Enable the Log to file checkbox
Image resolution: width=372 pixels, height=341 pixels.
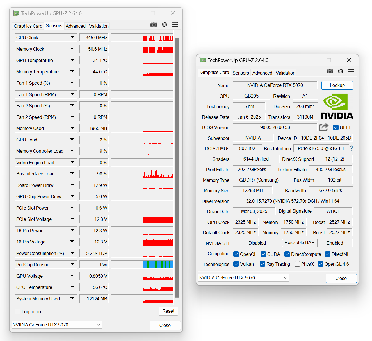[18, 312]
